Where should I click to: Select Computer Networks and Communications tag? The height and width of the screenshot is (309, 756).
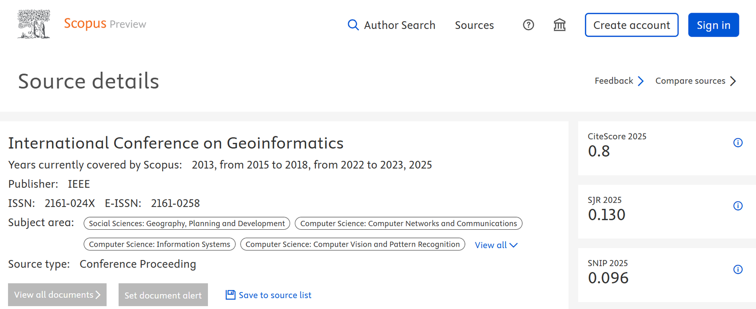pyautogui.click(x=409, y=224)
